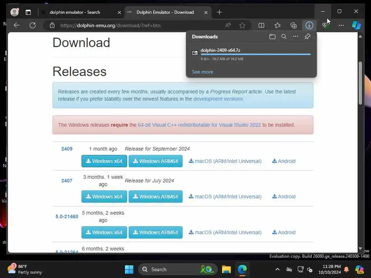371x278 pixels.
Task: Open the network status tray icon
Action: point(300,269)
